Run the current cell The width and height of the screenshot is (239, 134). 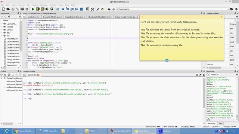38,9
